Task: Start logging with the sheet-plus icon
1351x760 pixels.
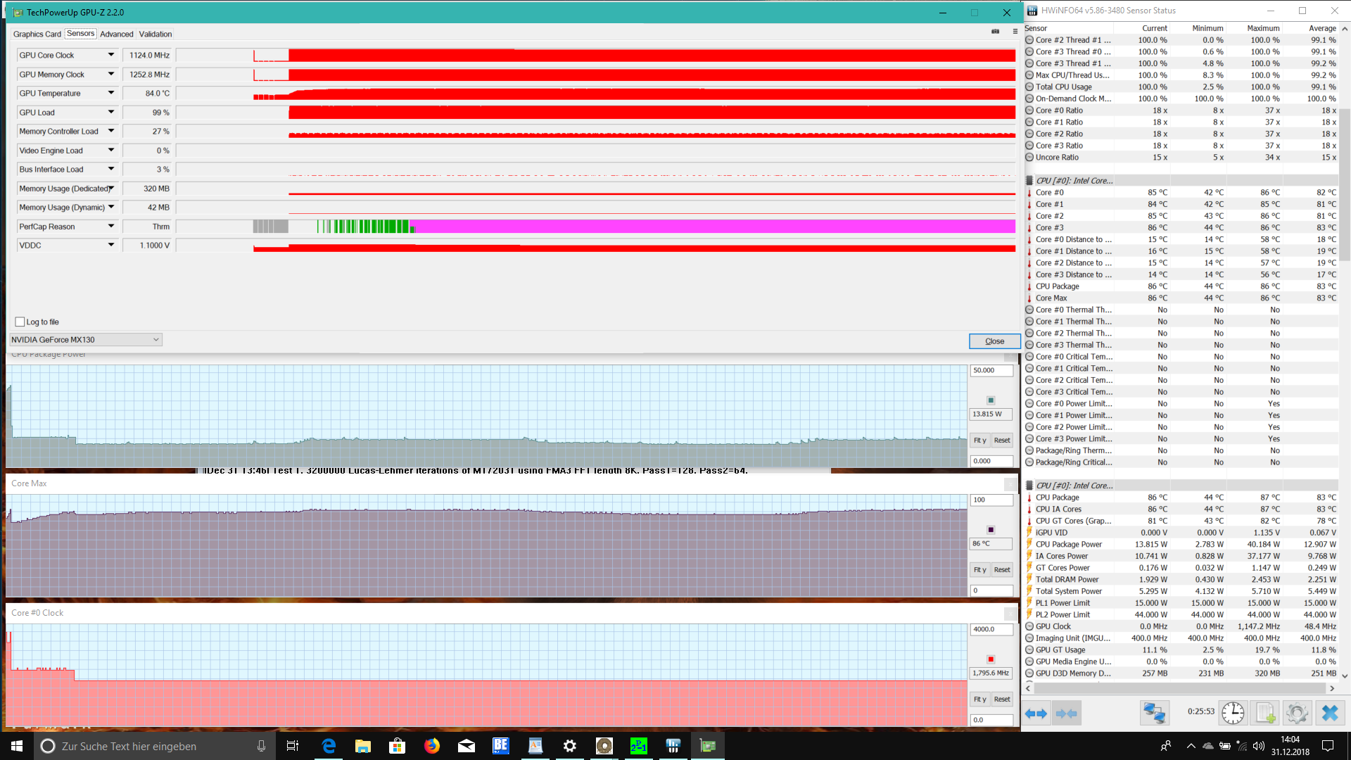Action: (1265, 713)
